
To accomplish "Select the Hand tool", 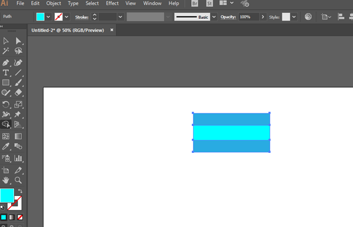I will (6, 180).
